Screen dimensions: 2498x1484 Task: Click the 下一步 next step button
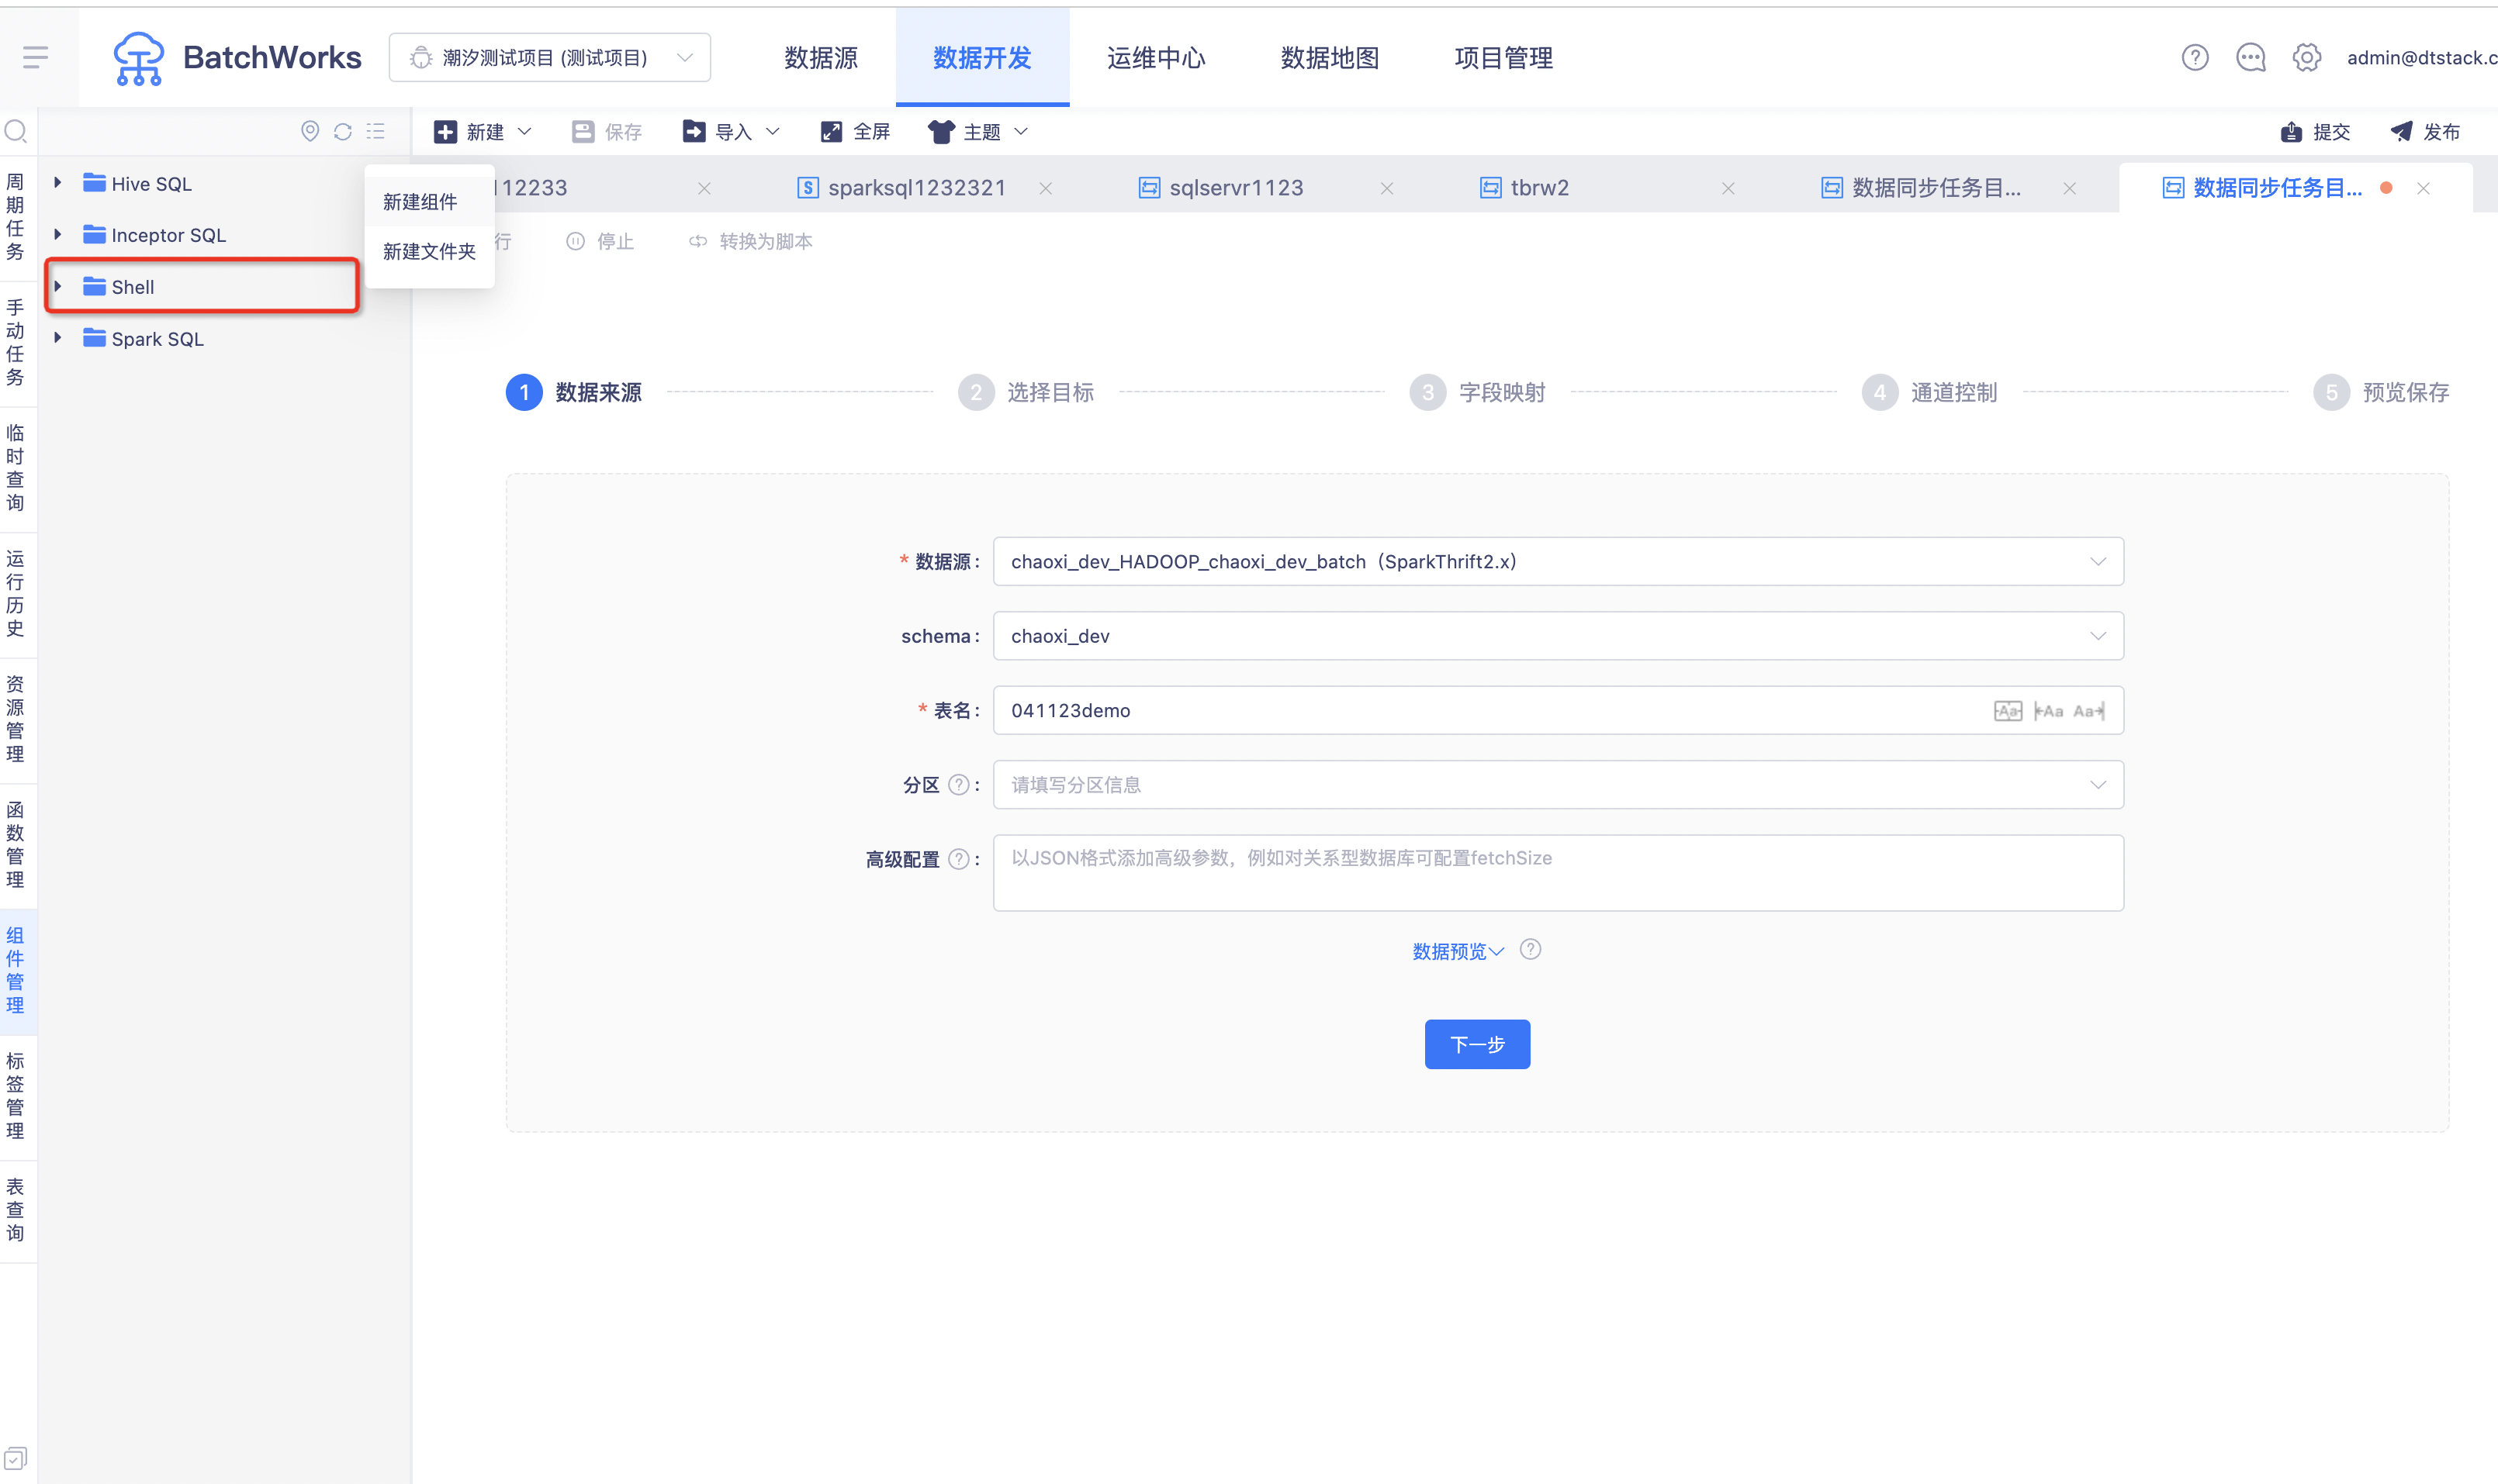(x=1476, y=1045)
